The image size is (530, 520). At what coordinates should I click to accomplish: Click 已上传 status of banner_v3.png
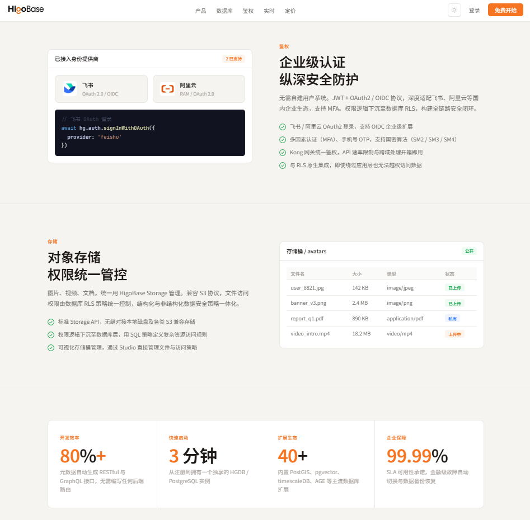click(x=454, y=303)
